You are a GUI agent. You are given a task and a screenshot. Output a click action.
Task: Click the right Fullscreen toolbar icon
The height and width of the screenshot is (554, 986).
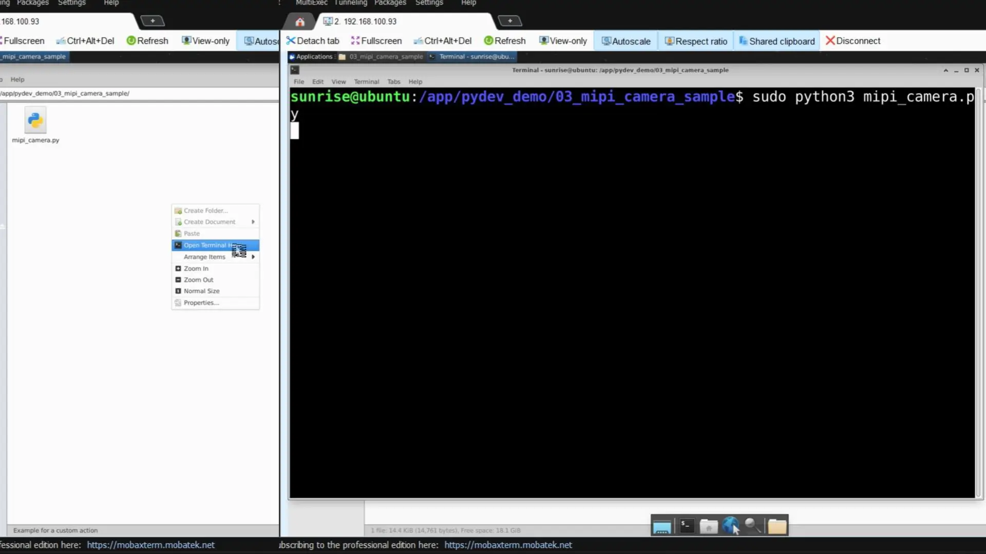[355, 41]
